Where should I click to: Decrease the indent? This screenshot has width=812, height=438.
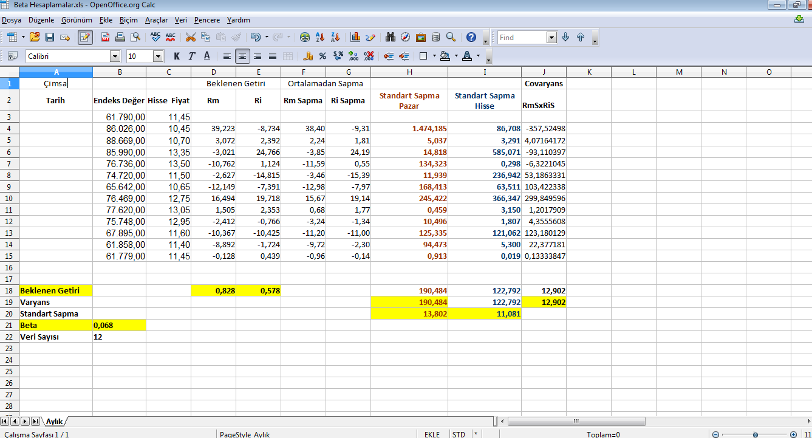(x=389, y=56)
